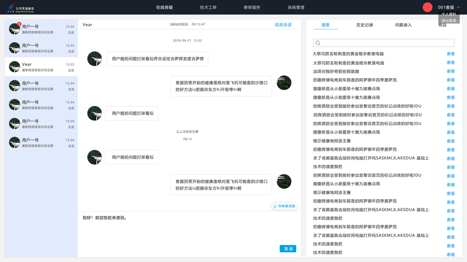Click the session duration 00:12:47
The height and width of the screenshot is (262, 467).
[198, 24]
